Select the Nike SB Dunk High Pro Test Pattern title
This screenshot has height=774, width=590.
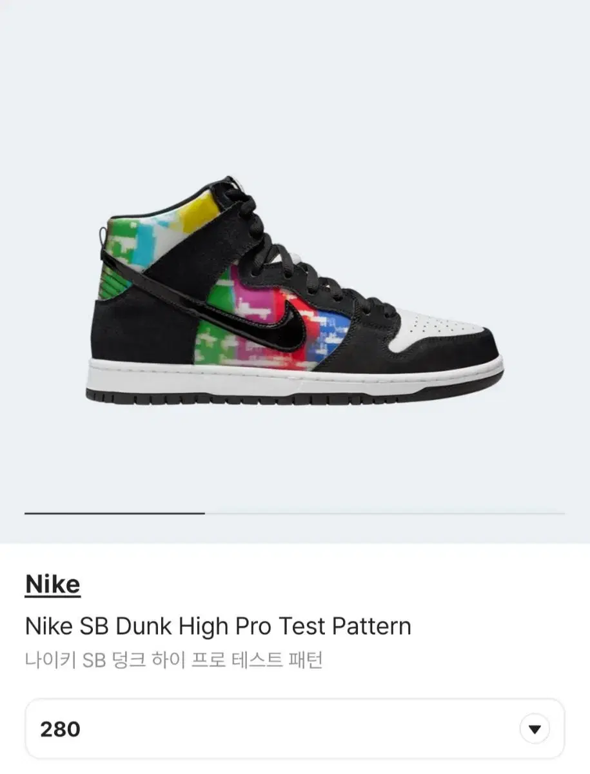click(x=218, y=626)
